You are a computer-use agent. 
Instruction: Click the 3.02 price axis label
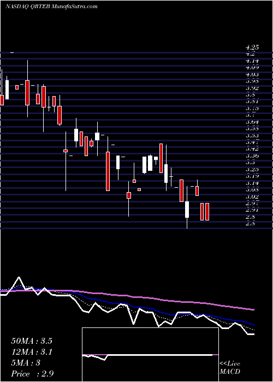[x=252, y=196]
